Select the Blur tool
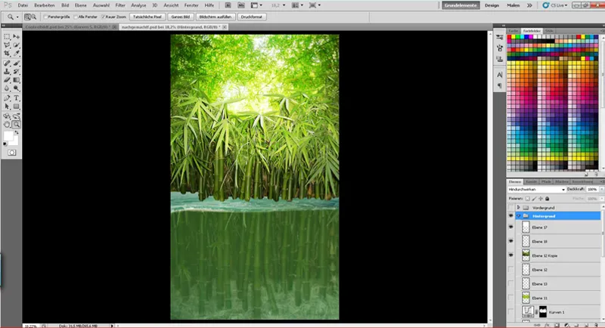This screenshot has height=328, width=605. 7,88
